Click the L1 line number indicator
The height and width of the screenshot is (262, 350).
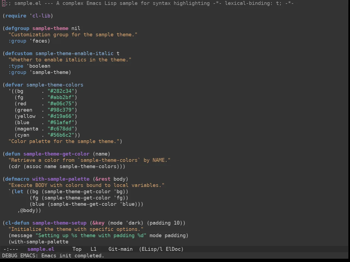(94, 249)
